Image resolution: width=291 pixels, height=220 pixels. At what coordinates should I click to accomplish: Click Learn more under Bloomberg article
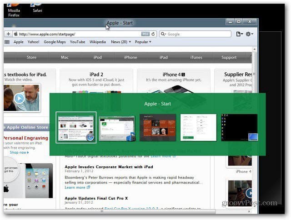click(x=77, y=188)
